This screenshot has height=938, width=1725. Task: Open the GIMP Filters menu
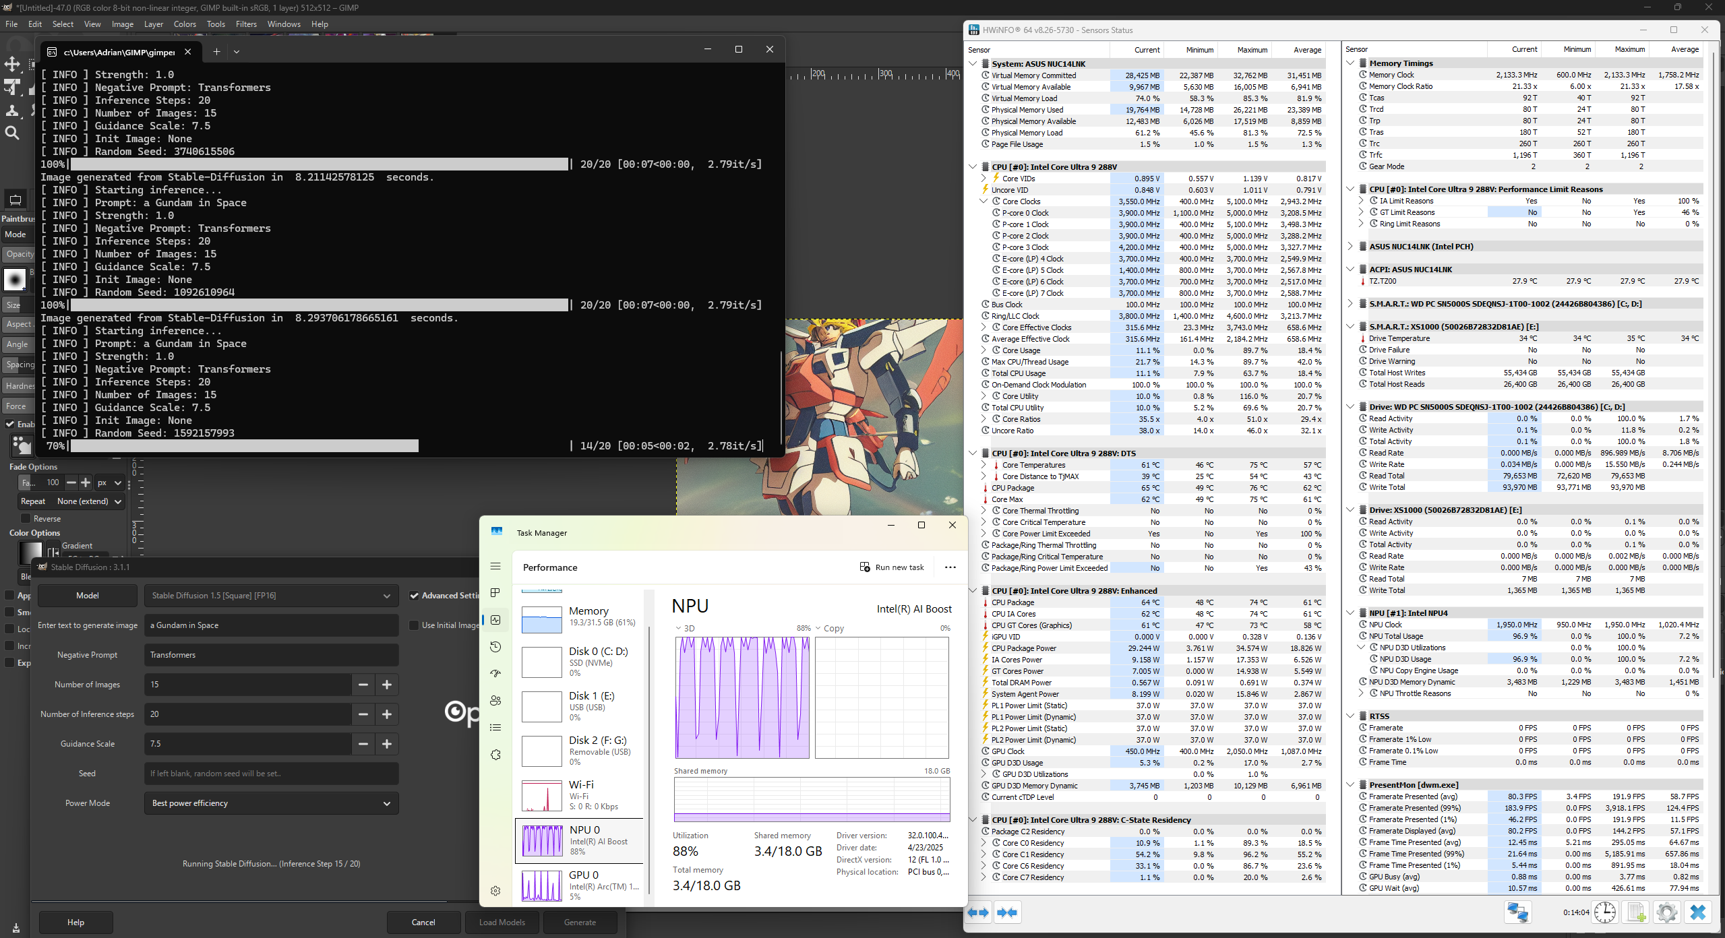[x=246, y=24]
